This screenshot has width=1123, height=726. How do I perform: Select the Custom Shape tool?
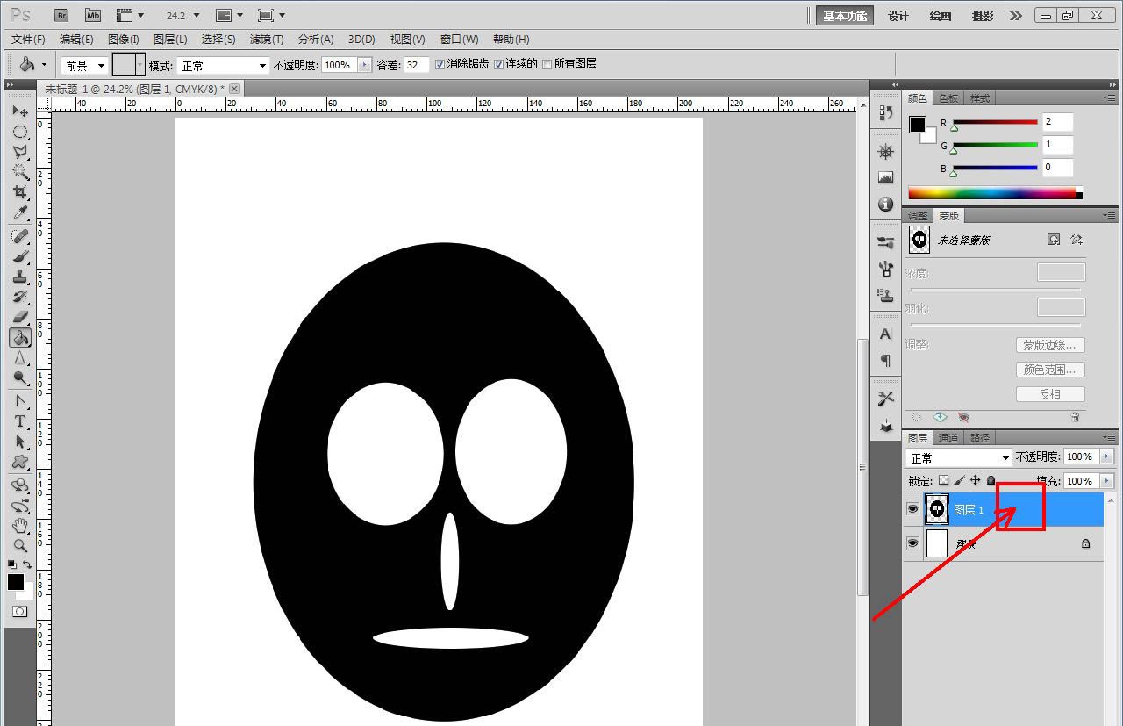19,462
